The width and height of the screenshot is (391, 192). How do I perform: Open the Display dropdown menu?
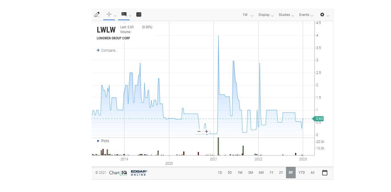click(266, 15)
